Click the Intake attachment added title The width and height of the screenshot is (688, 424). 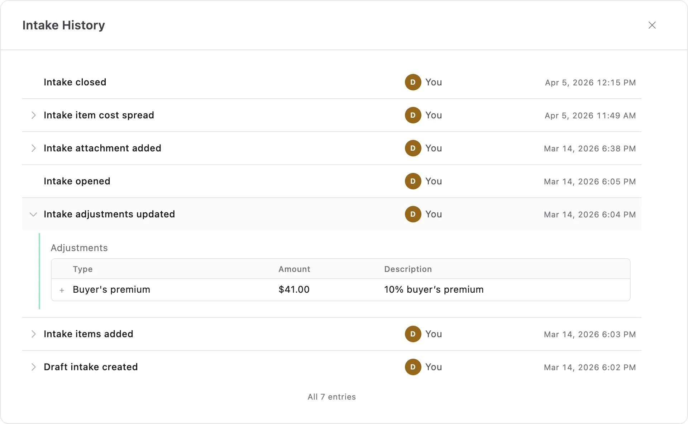pos(102,148)
